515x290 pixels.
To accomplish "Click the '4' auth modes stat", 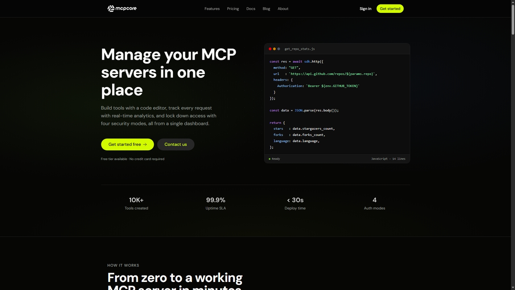I will coord(375,200).
